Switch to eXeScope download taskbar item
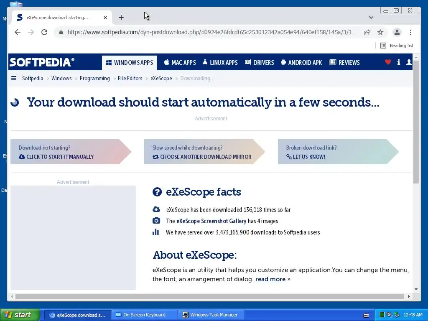Image resolution: width=428 pixels, height=321 pixels. click(x=77, y=315)
